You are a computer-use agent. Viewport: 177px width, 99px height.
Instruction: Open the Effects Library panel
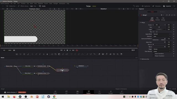coord(23,6)
